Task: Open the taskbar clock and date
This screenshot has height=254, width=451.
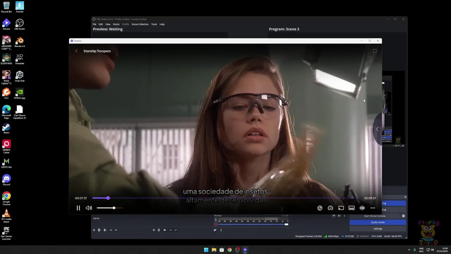Action: 442,250
